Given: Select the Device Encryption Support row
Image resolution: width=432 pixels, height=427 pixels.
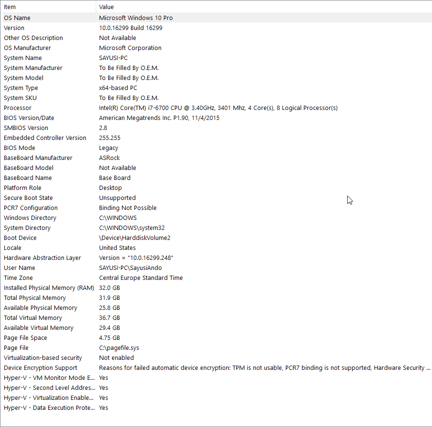Looking at the screenshot, I should (x=217, y=368).
